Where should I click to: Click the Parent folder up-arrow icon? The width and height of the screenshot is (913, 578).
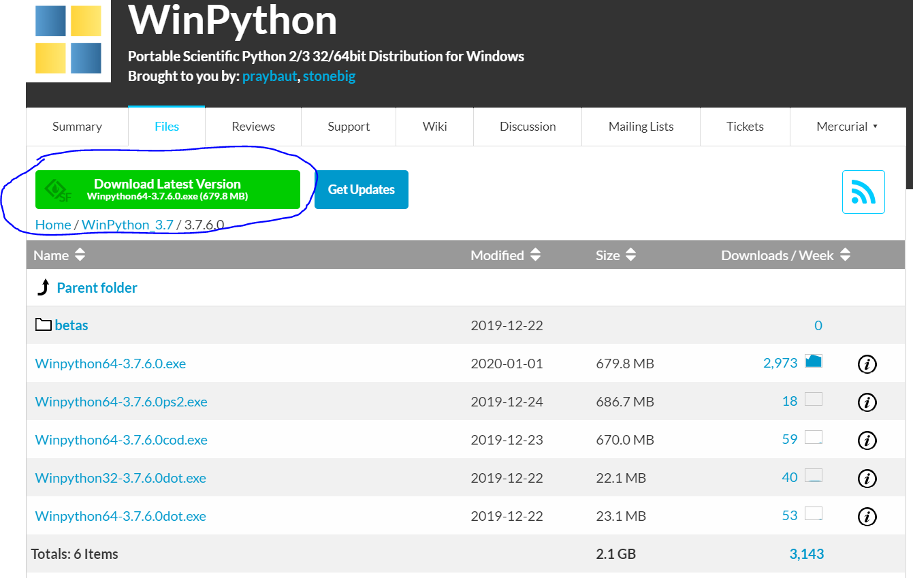[x=42, y=287]
